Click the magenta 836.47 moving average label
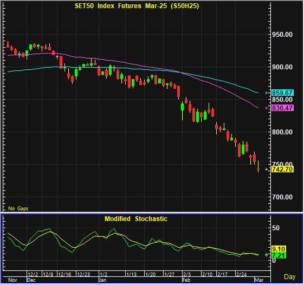Screen dimensions: 304x285 pyautogui.click(x=282, y=108)
